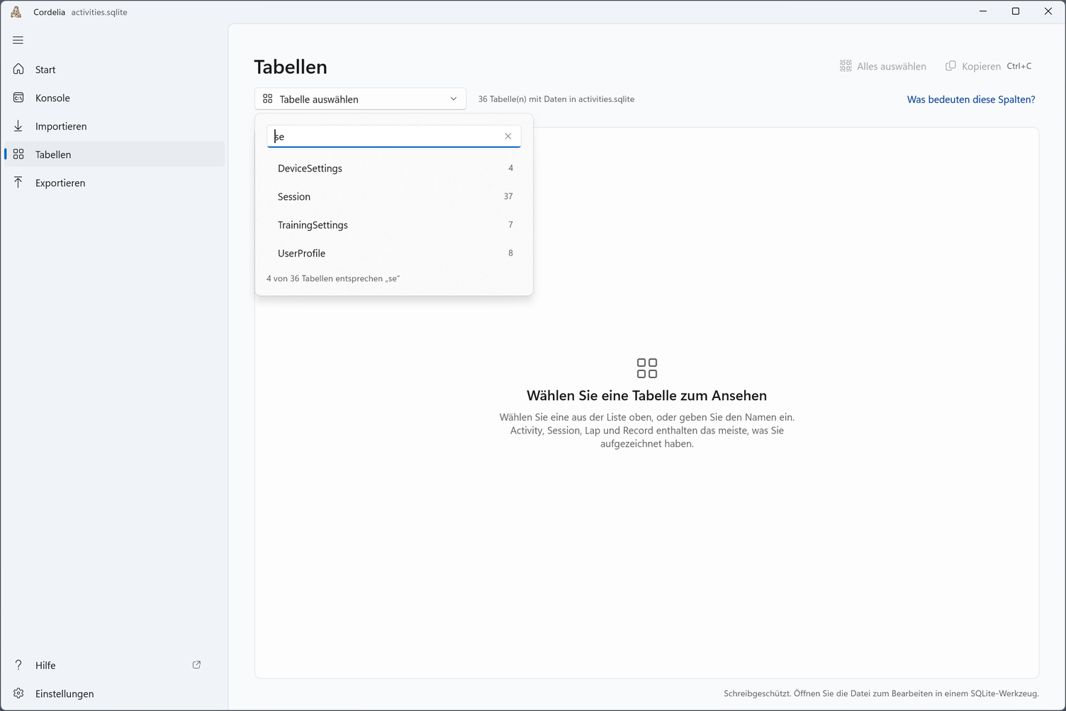Screen dimensions: 1066x711
Task: Click the Konsole terminal icon
Action: (18, 97)
